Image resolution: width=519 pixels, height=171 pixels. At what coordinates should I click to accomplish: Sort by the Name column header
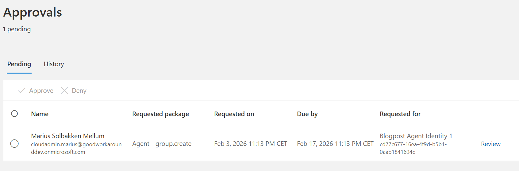pos(40,114)
